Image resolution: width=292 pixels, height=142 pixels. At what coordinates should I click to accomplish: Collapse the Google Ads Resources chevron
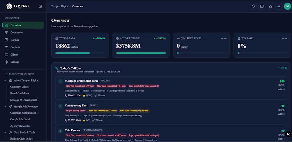[6, 107]
